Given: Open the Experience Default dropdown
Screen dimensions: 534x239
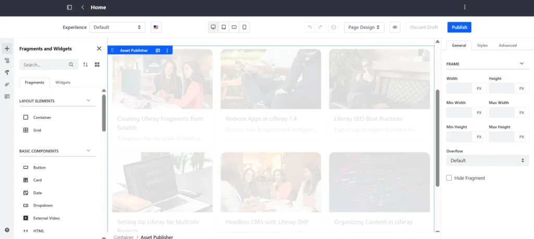Looking at the screenshot, I should click(117, 27).
